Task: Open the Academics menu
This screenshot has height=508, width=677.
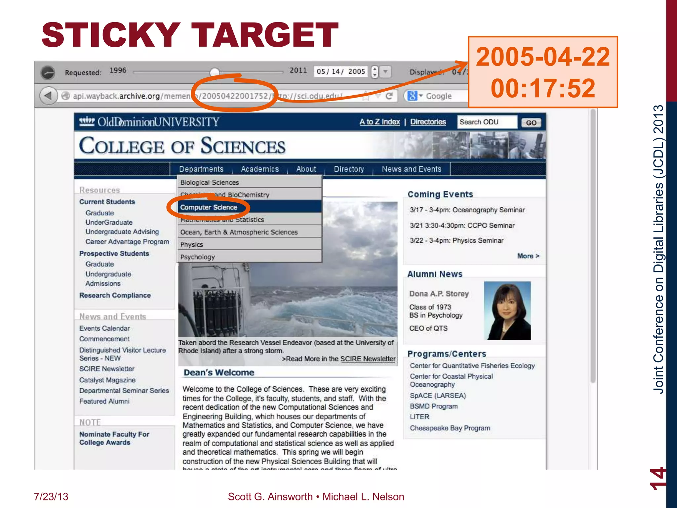Action: point(260,169)
